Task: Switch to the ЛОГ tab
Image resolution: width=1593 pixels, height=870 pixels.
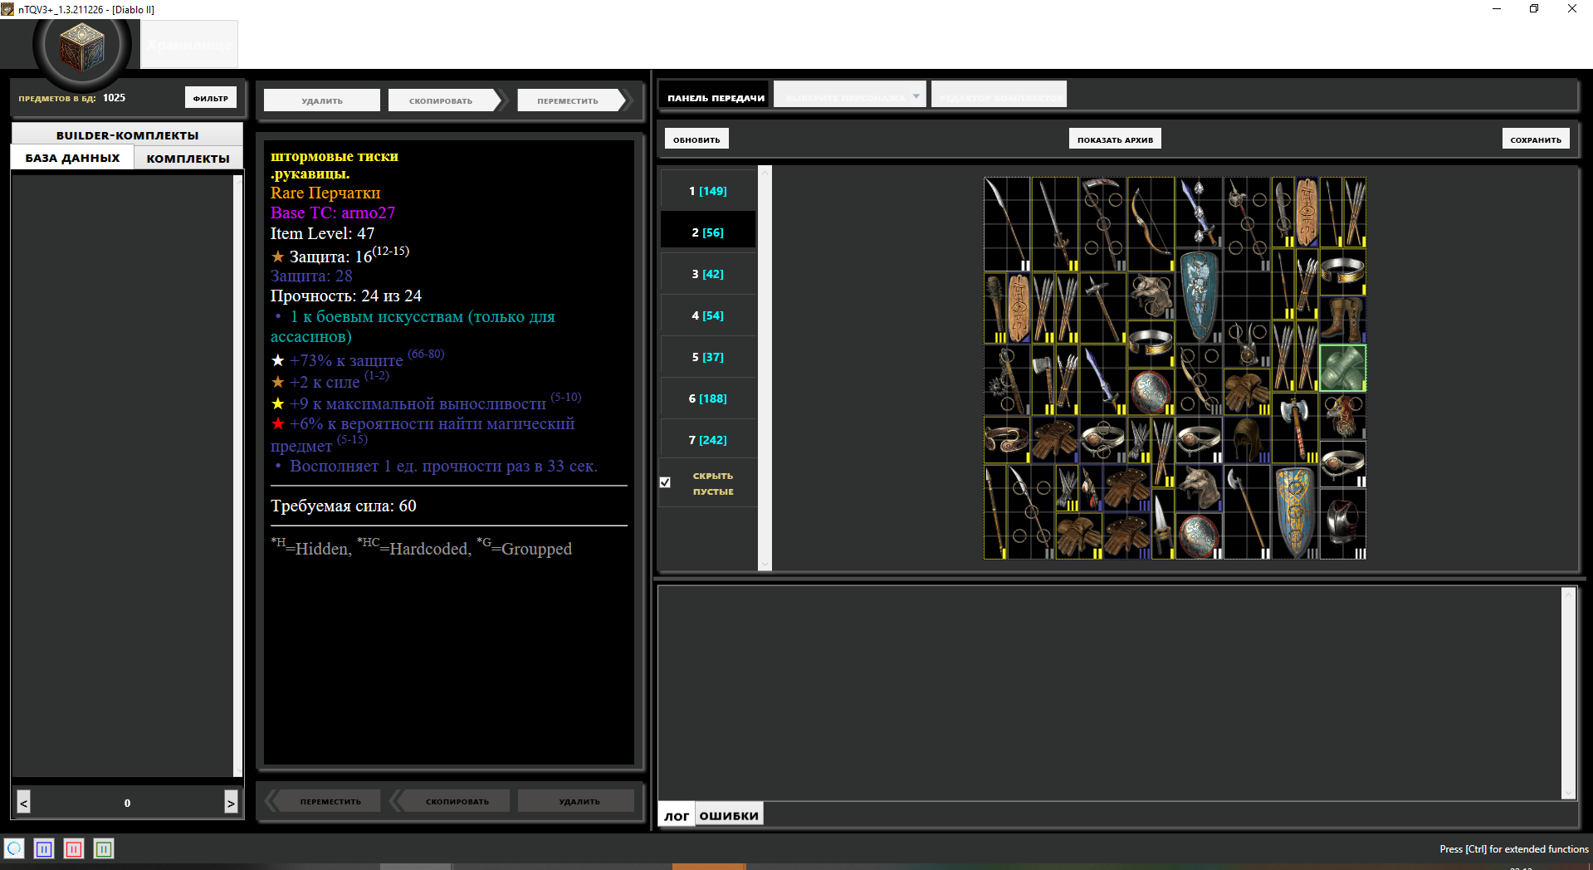Action: [677, 815]
